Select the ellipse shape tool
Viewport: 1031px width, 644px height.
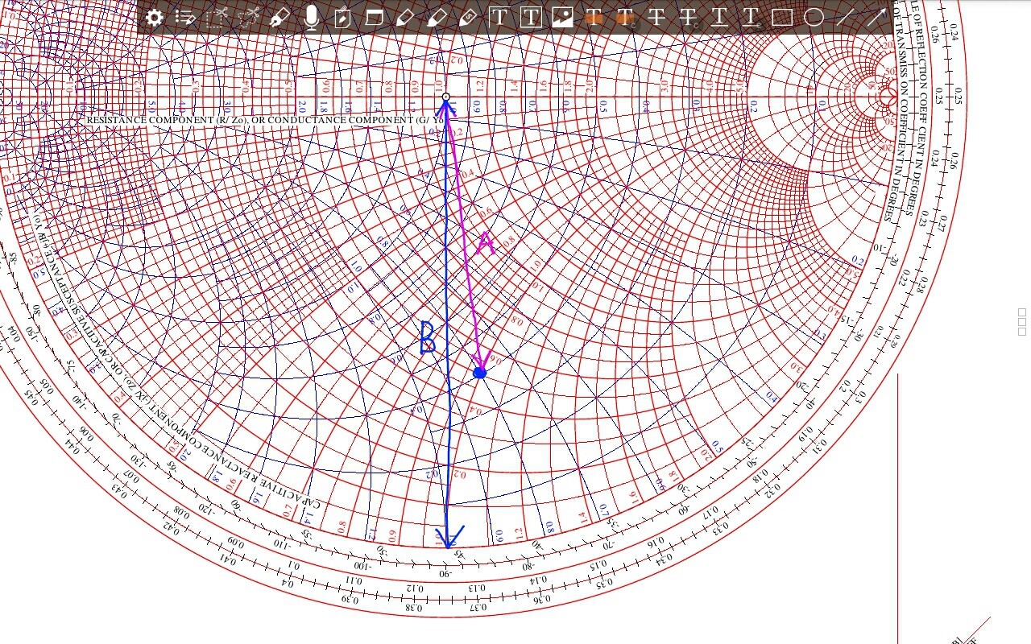(814, 17)
